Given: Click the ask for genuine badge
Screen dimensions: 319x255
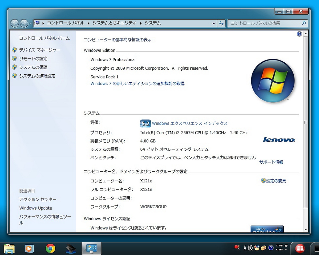Looking at the screenshot, I should click(x=267, y=229).
